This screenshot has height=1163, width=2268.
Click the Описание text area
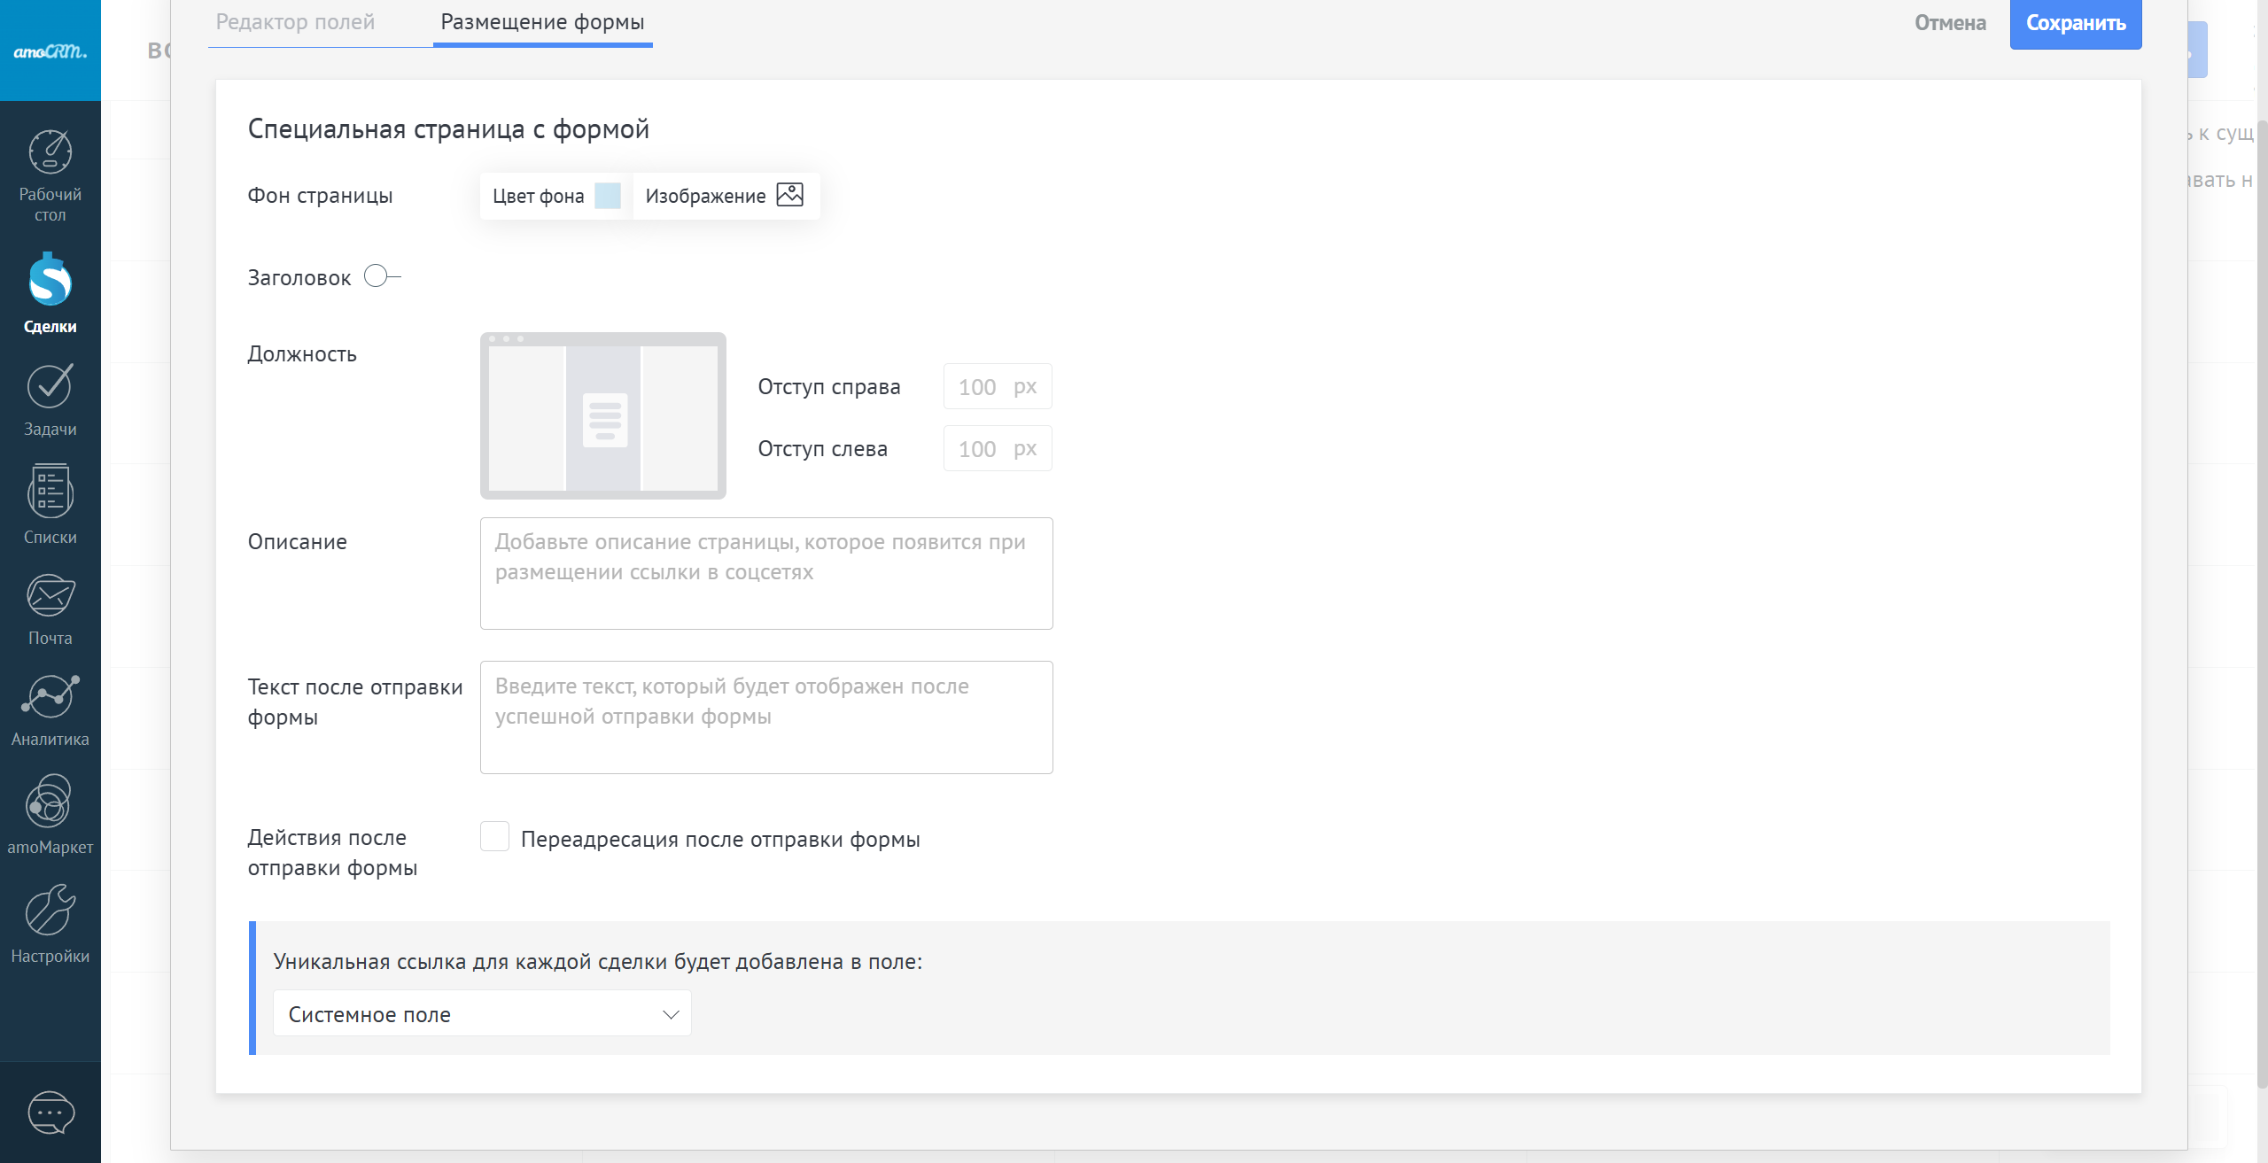point(766,573)
